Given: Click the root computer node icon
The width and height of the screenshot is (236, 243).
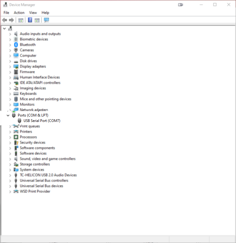Looking at the screenshot, I should (x=10, y=28).
